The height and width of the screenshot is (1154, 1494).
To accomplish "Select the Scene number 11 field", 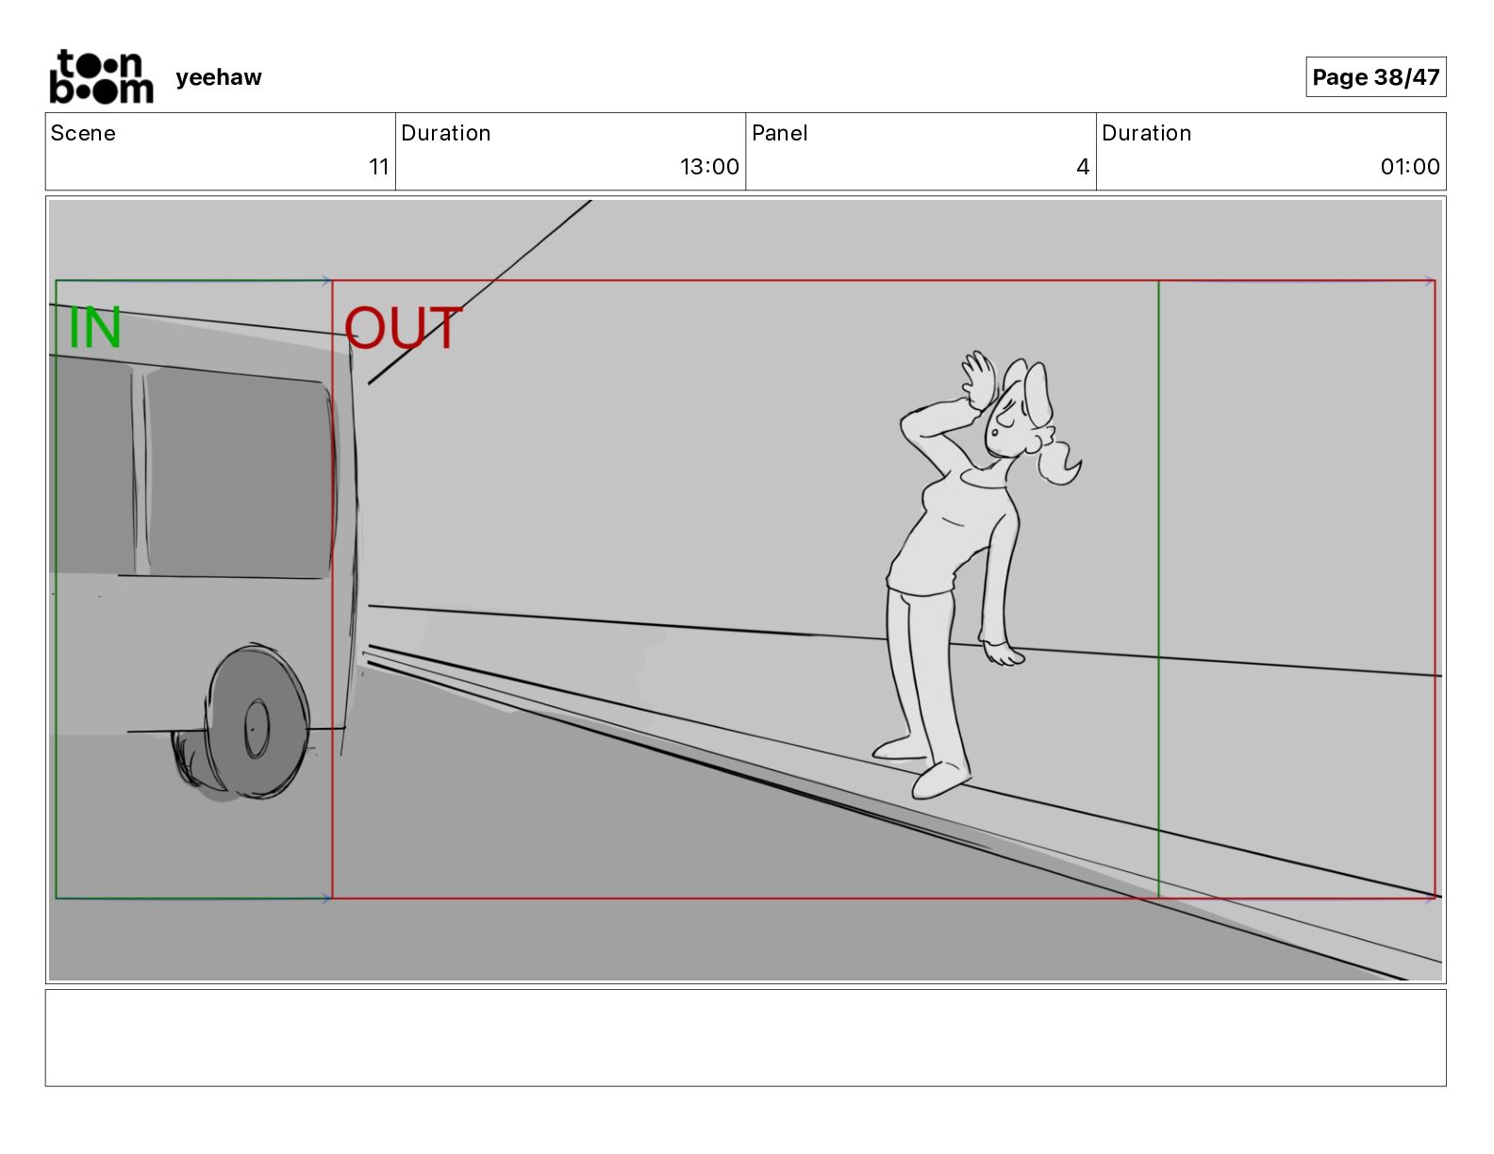I will 221,152.
